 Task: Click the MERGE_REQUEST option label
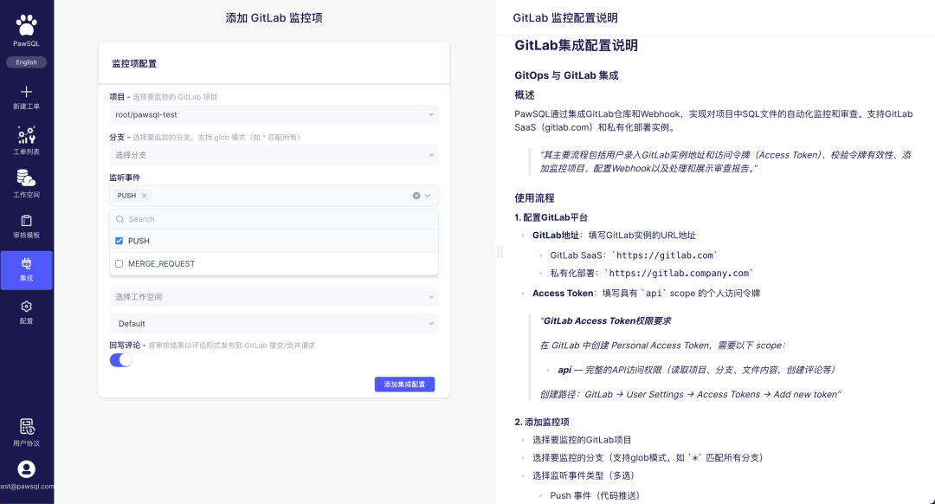tap(162, 263)
